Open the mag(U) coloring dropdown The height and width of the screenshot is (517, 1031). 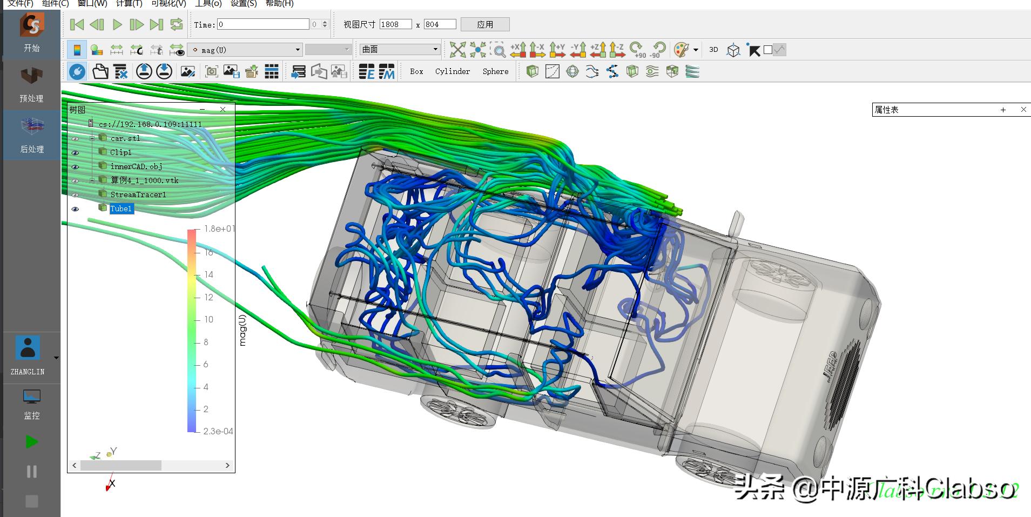coord(245,50)
